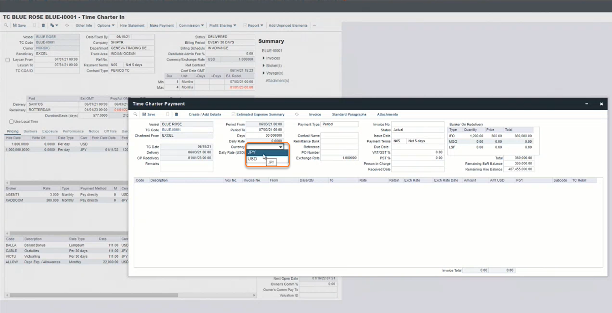612x313 pixels.
Task: Switch to the Bunkers tab
Action: [x=30, y=131]
